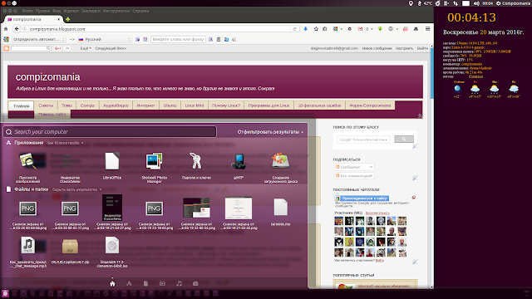The width and height of the screenshot is (532, 299).
Task: Reload the page using the address bar icon
Action: click(x=294, y=29)
